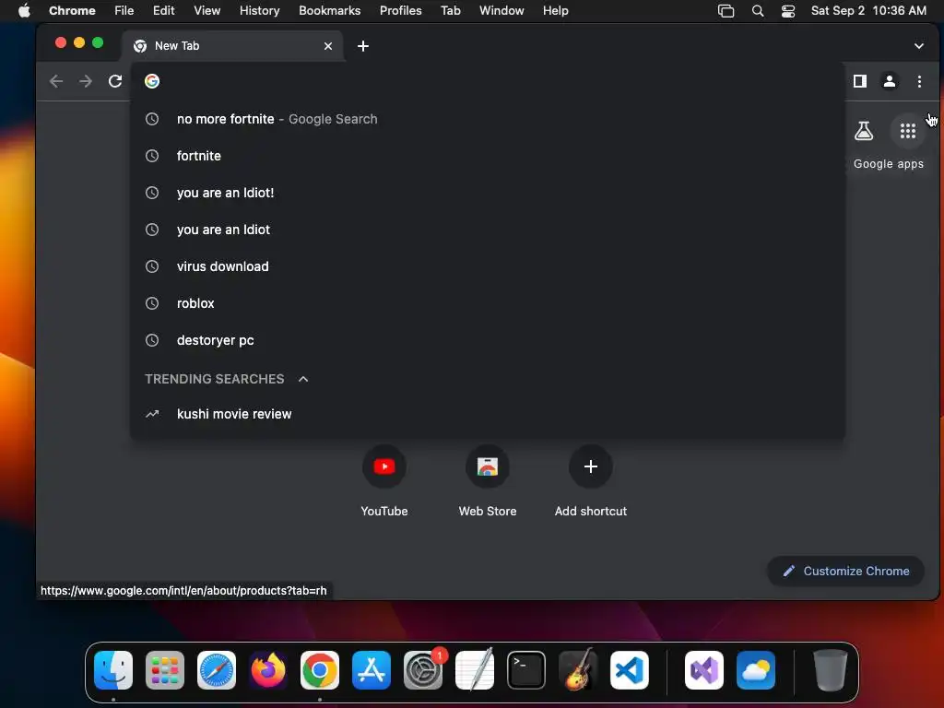Viewport: 944px width, 708px height.
Task: Open Visual Studio Code from the Dock
Action: point(629,670)
